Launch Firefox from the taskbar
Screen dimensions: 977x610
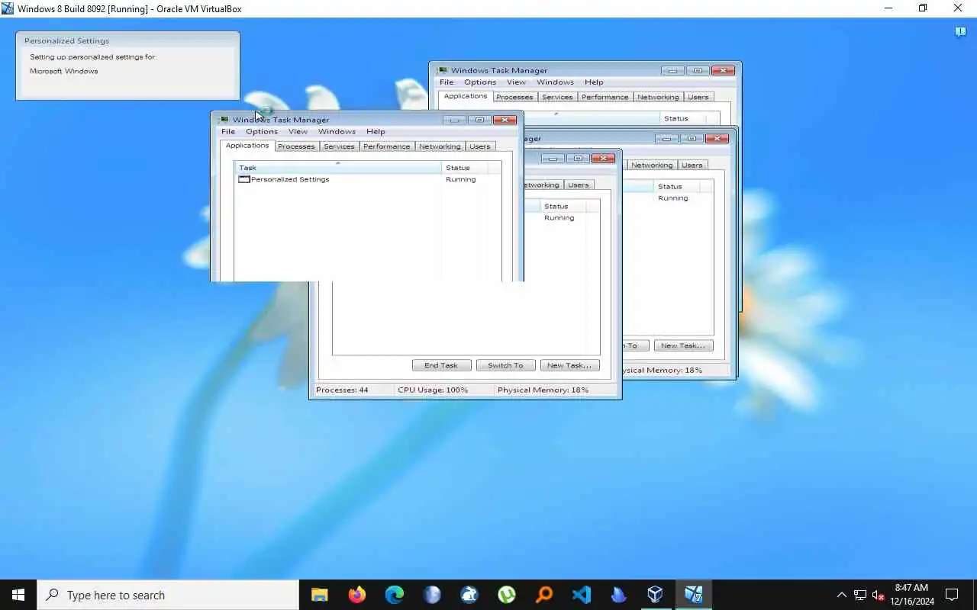[x=356, y=595]
